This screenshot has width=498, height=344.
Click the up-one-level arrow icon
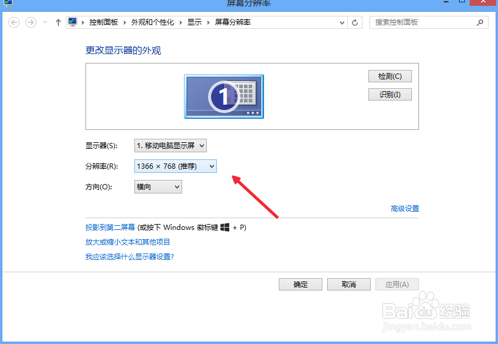coord(57,22)
